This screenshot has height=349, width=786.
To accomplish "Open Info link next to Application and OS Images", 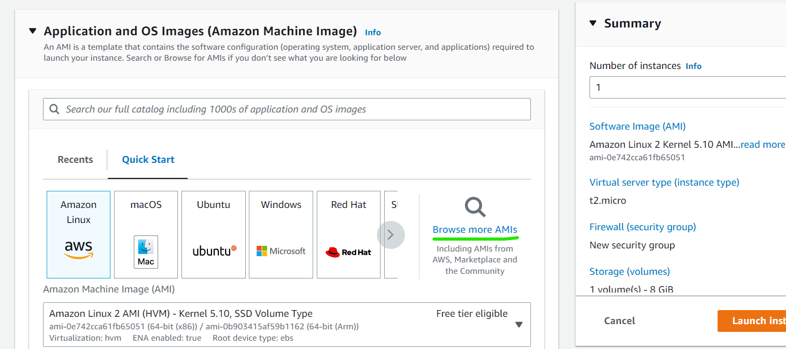I will click(373, 32).
